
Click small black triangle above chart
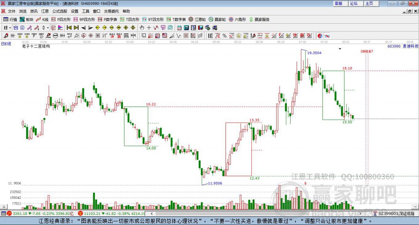pyautogui.click(x=340, y=49)
